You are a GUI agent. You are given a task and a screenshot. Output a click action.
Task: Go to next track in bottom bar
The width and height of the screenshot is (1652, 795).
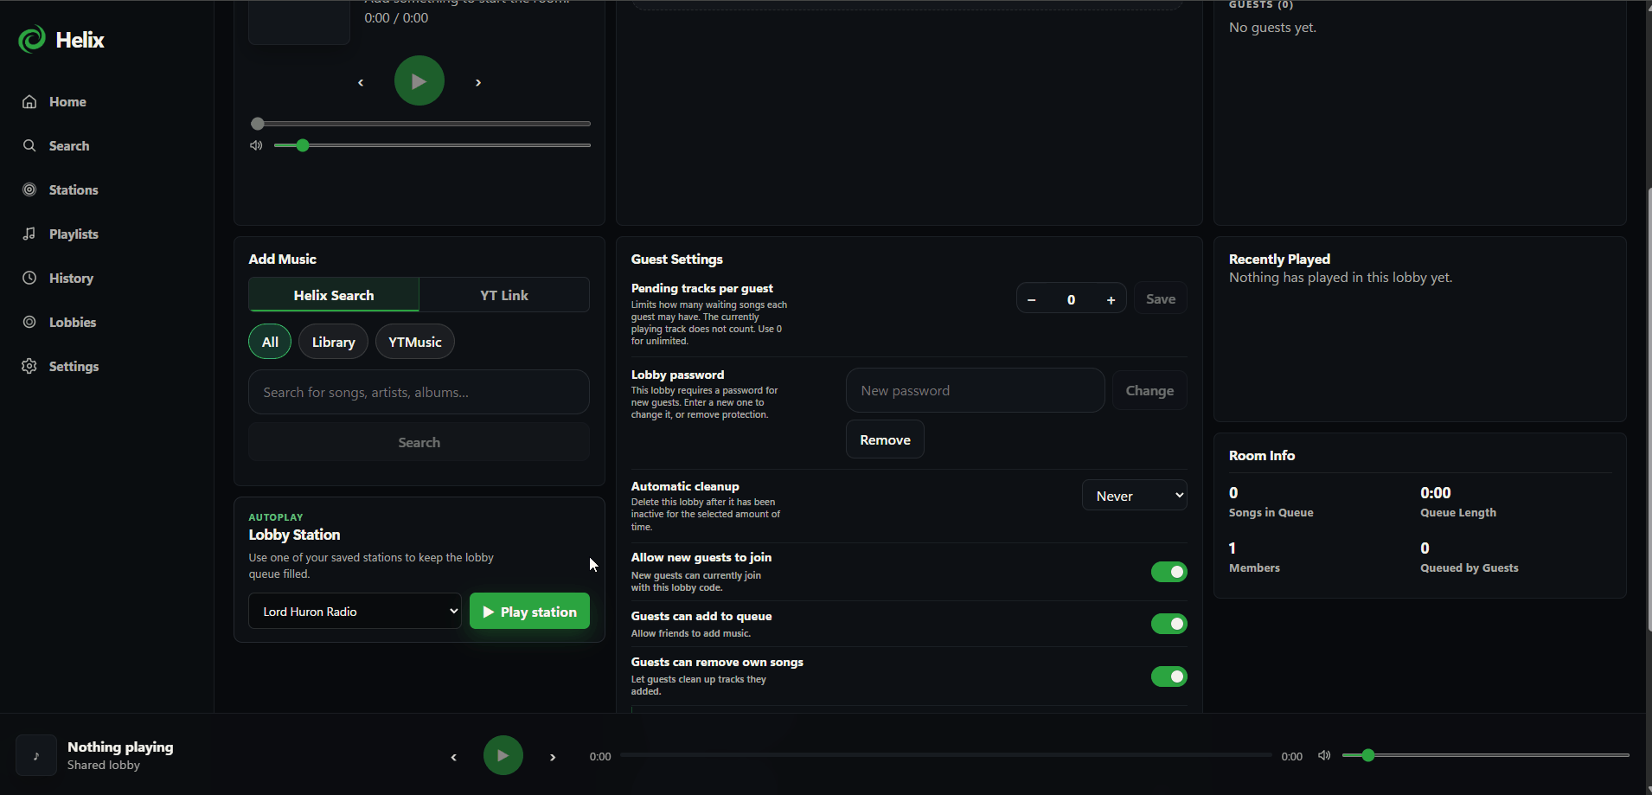553,757
